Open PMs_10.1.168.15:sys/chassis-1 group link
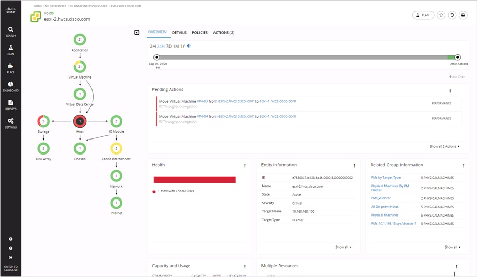477x277 pixels. 393,223
